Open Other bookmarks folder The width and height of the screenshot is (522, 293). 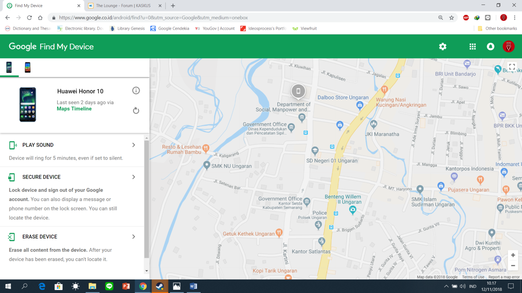pyautogui.click(x=497, y=28)
